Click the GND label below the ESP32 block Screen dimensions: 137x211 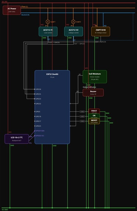[x=55, y=146]
